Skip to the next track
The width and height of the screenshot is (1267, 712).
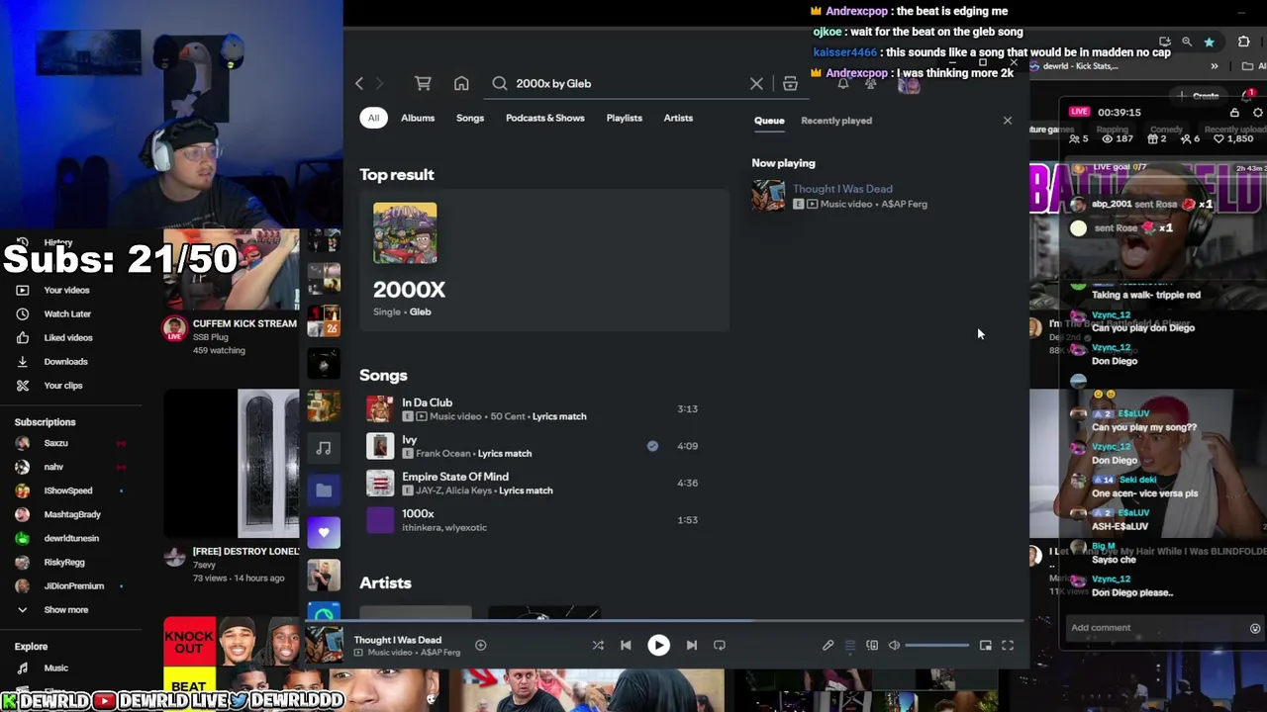(692, 646)
